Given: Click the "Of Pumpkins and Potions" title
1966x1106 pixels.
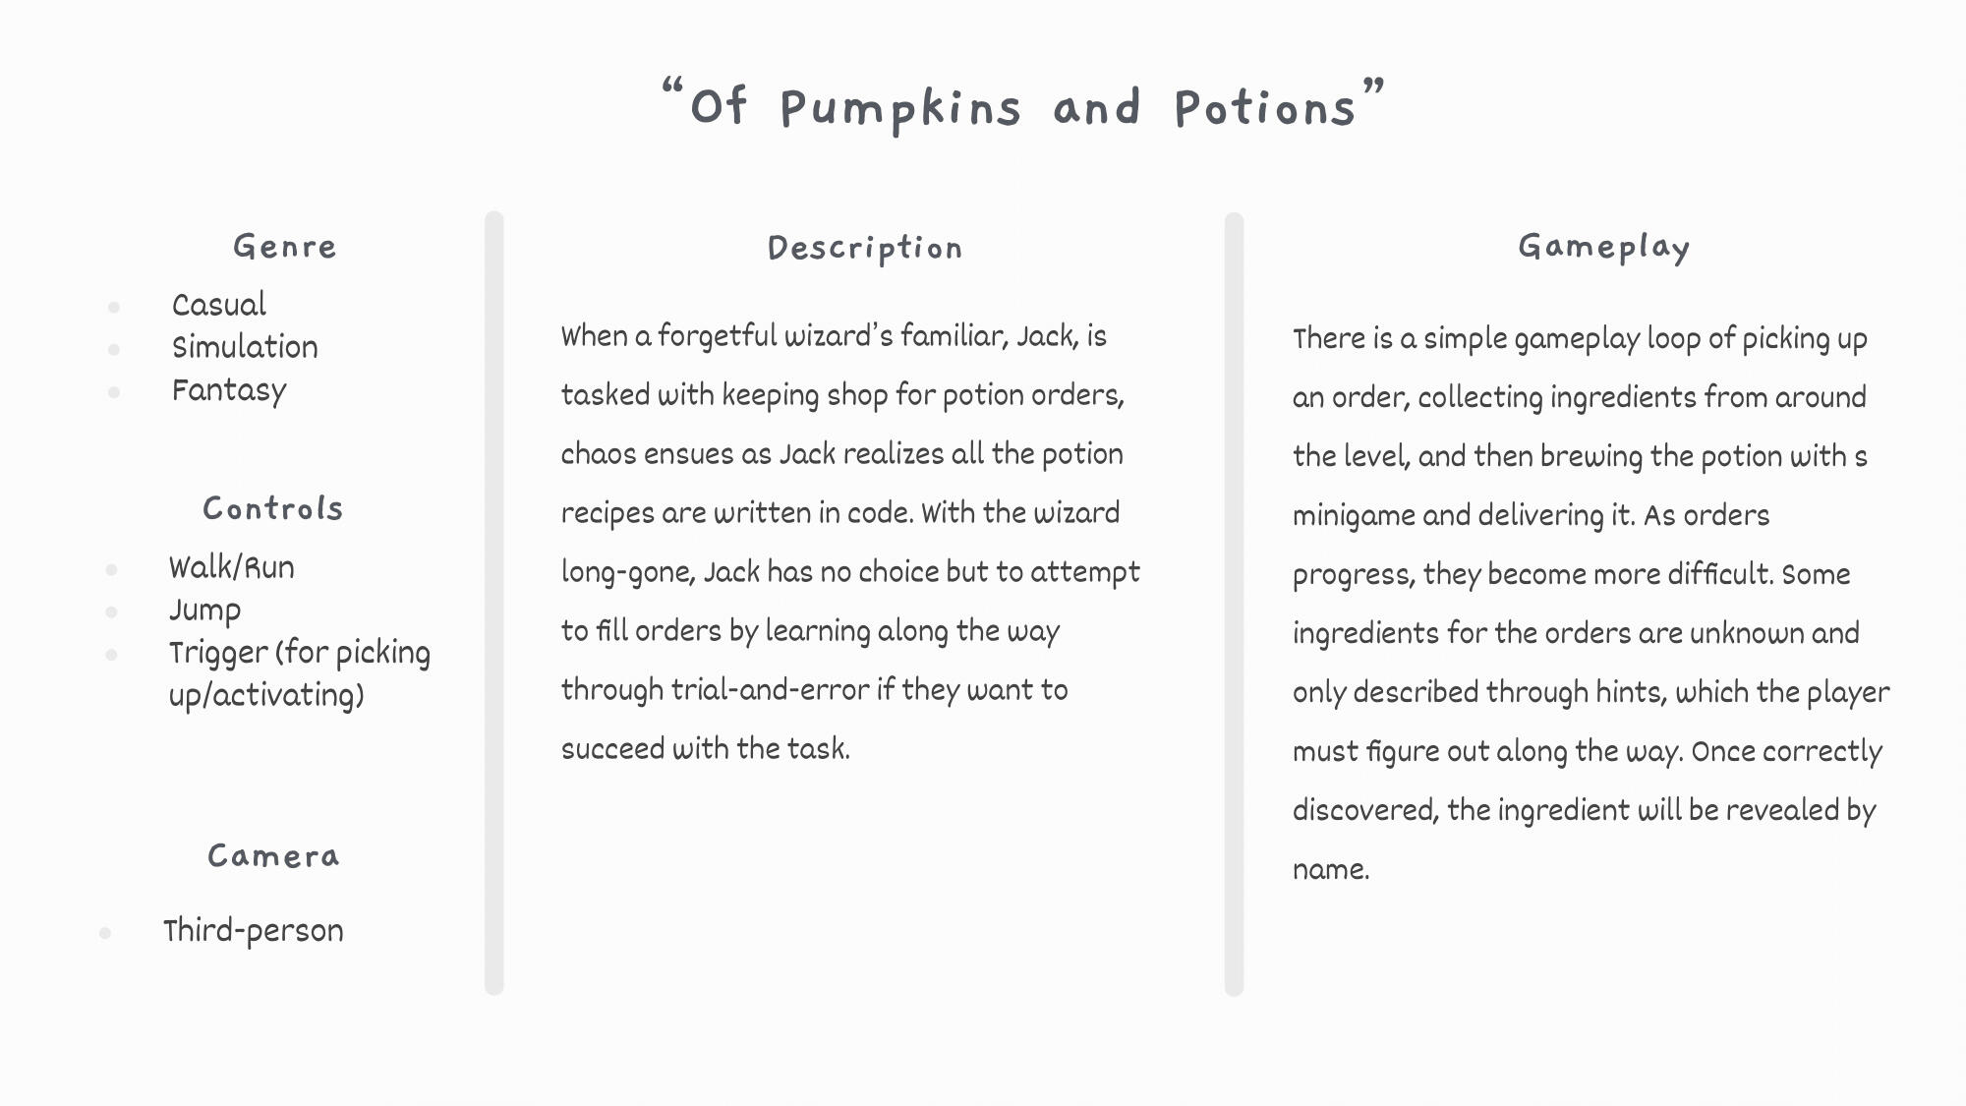Looking at the screenshot, I should pos(1022,106).
